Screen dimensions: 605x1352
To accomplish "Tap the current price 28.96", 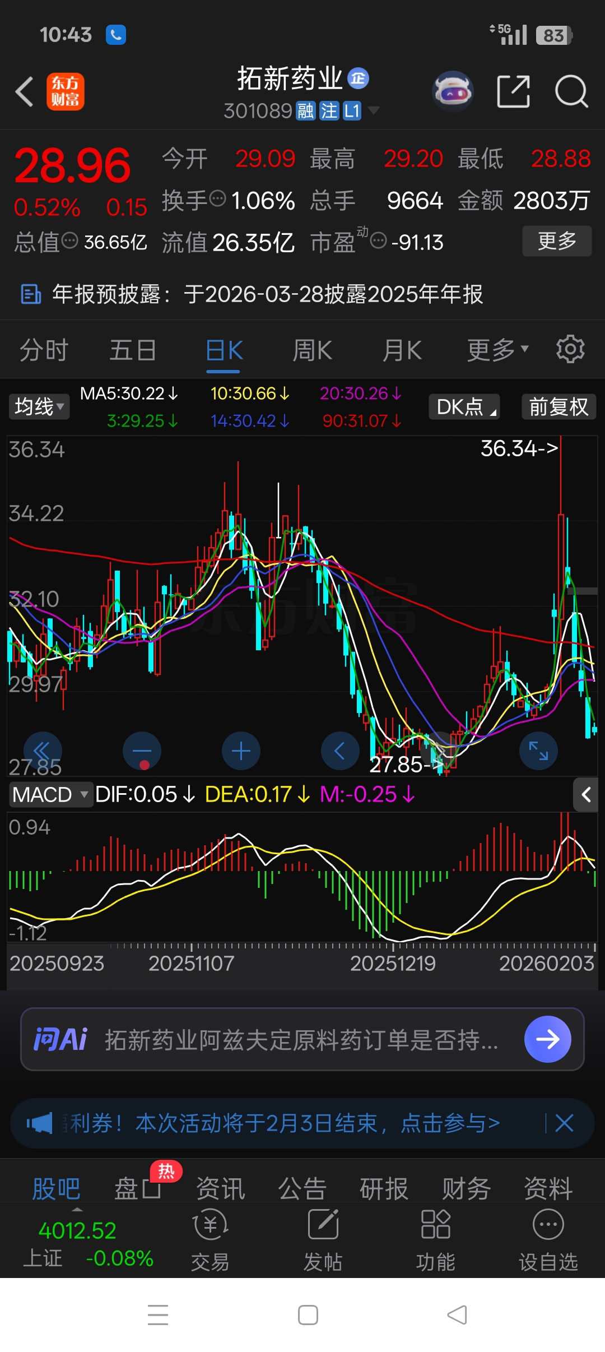I will click(72, 166).
